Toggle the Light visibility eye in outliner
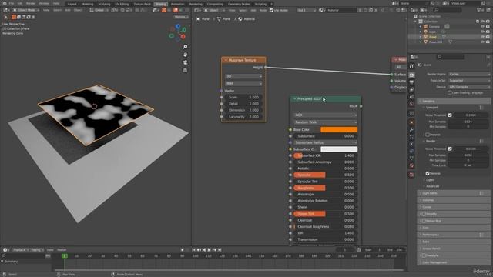Image resolution: width=493 pixels, height=277 pixels. coord(482,32)
